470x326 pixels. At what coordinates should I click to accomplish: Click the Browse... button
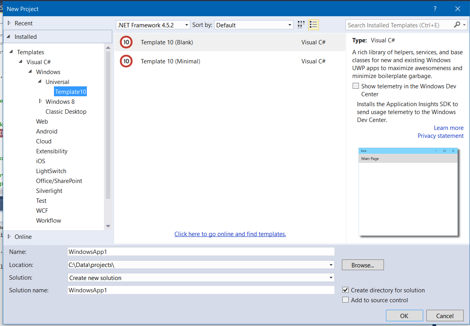(x=363, y=265)
